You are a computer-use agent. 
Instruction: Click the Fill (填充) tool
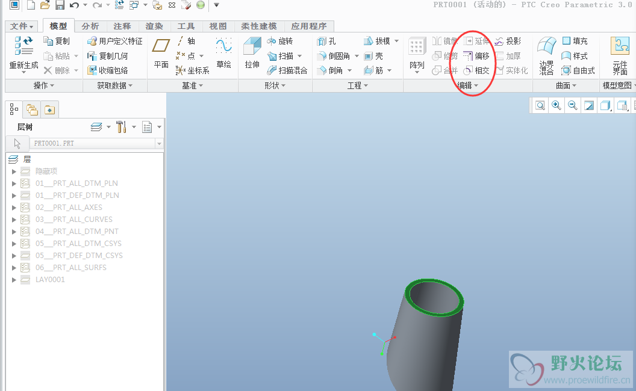pyautogui.click(x=575, y=41)
